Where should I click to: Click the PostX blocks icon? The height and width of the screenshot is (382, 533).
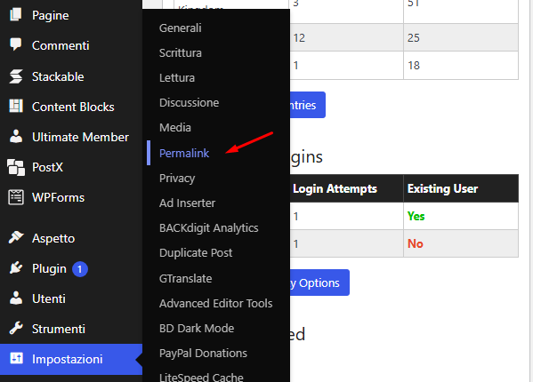pos(16,167)
